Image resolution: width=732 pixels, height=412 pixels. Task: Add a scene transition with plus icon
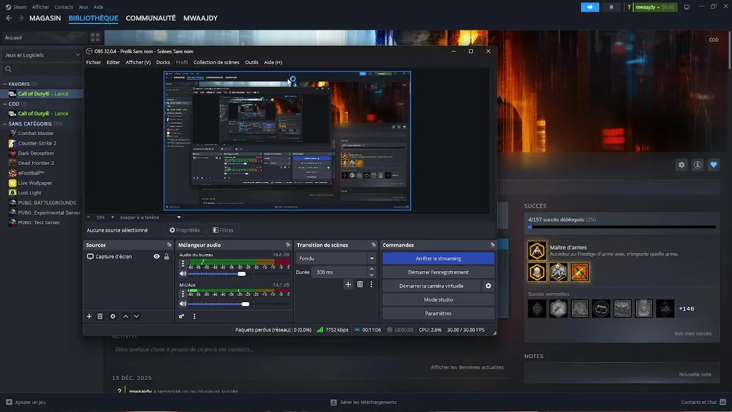[x=348, y=284]
